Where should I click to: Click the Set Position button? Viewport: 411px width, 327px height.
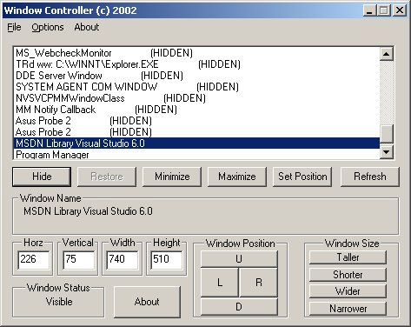click(x=302, y=177)
